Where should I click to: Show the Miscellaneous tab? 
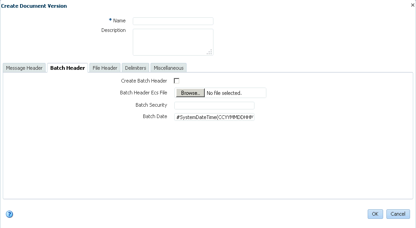(x=168, y=68)
